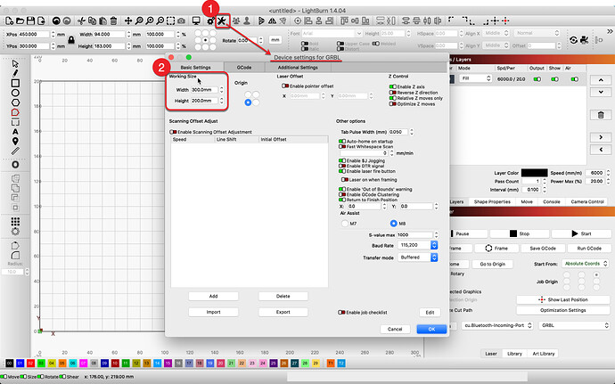
Task: Switch to the Additional Settings tab
Action: 298,68
